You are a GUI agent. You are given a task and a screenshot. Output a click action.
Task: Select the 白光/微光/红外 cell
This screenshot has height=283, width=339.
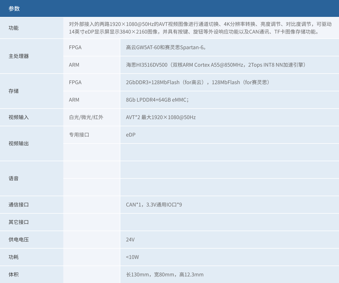coord(86,117)
